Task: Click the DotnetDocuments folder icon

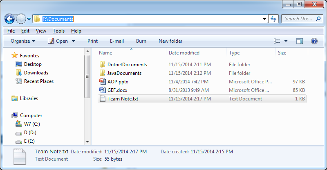Action: click(103, 65)
